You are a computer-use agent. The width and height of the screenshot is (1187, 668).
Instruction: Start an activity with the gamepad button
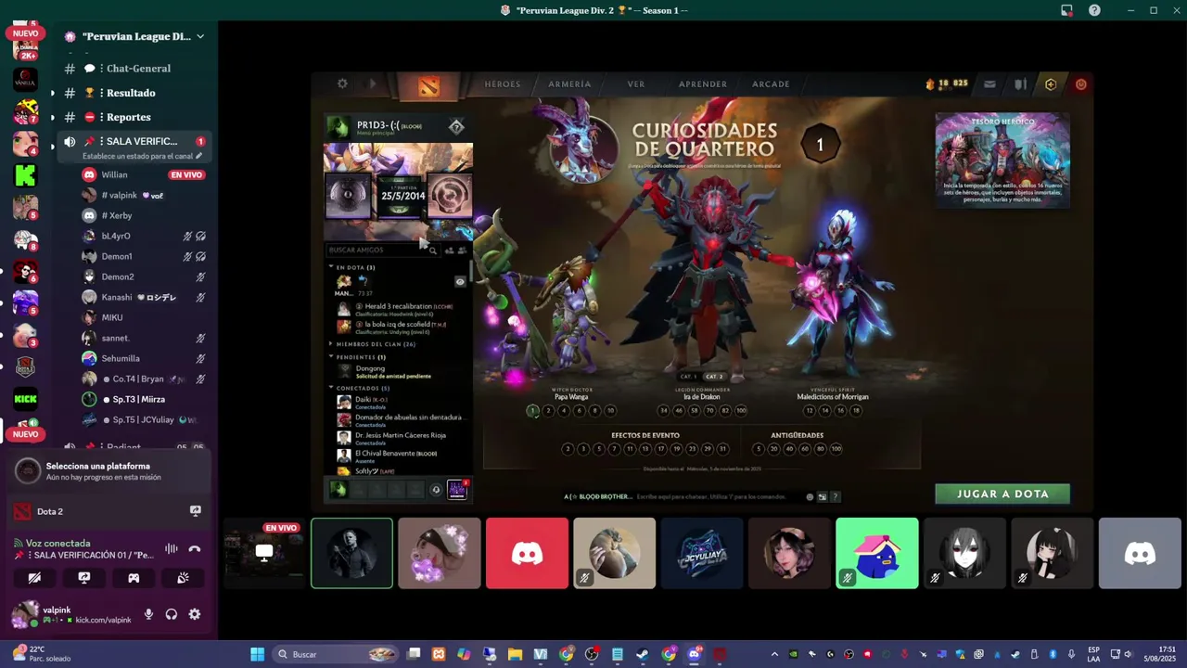point(134,577)
